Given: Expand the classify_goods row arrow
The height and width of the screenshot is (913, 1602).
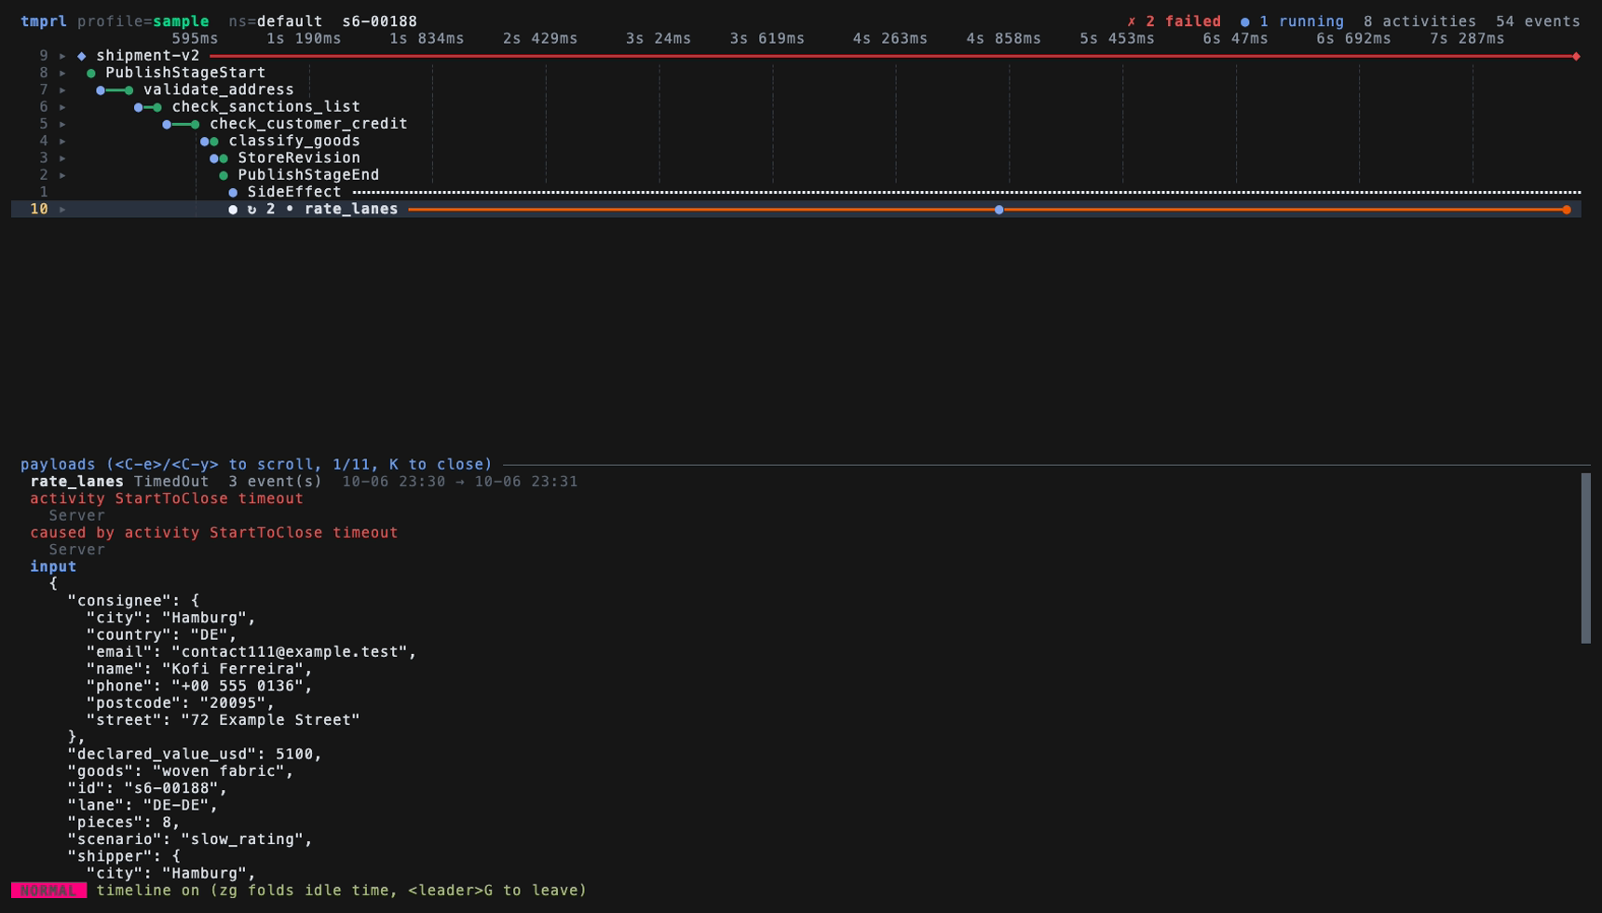Looking at the screenshot, I should pyautogui.click(x=62, y=142).
